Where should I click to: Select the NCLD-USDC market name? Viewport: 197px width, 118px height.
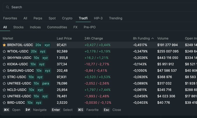pyautogui.click(x=17, y=90)
